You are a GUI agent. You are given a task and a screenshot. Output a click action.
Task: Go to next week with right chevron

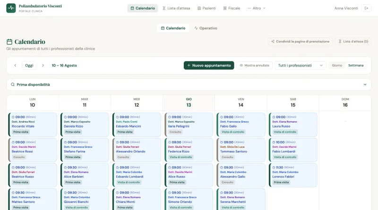click(43, 65)
